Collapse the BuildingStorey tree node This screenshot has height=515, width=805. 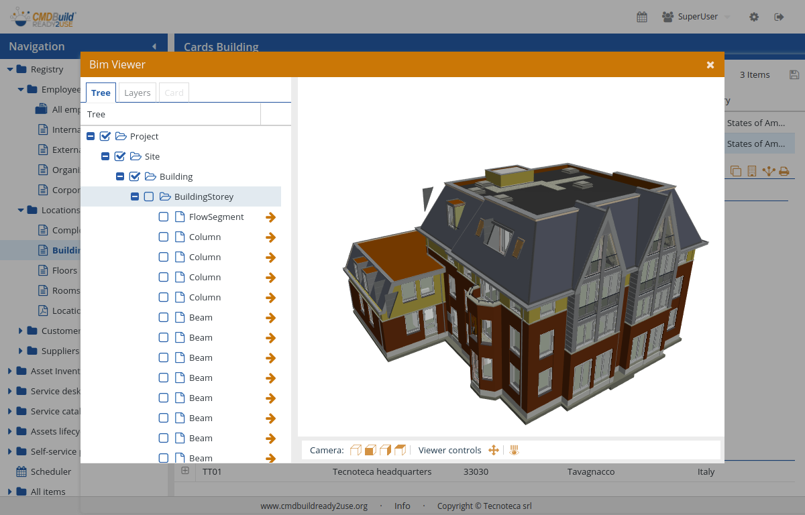tap(135, 197)
